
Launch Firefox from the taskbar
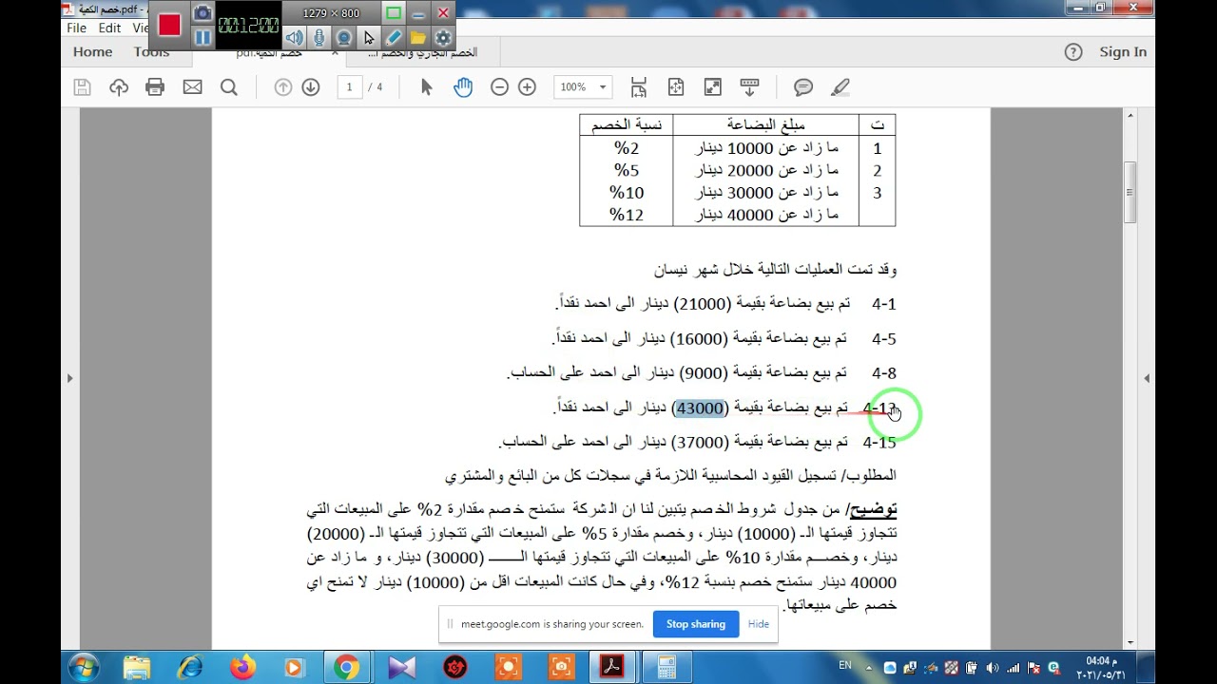pyautogui.click(x=242, y=668)
